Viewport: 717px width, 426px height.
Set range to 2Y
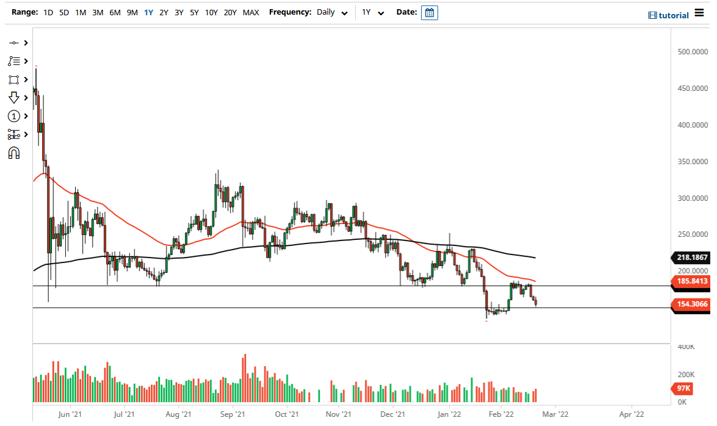(x=164, y=12)
